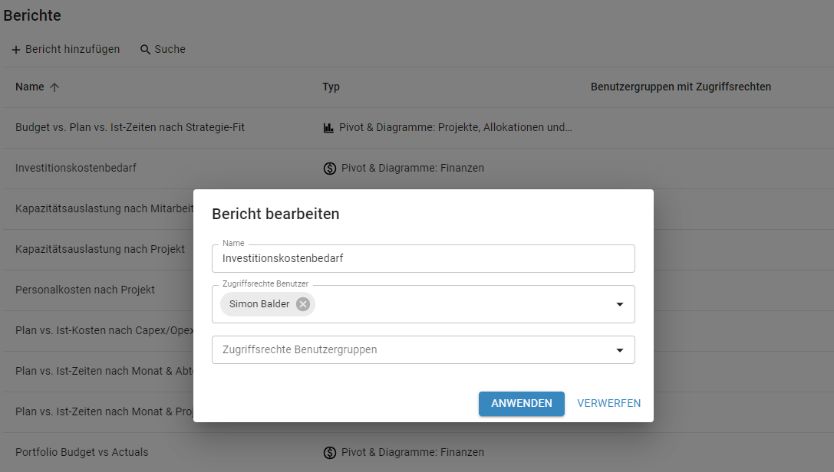834x472 pixels.
Task: Remove Simon Balder chip via x icon
Action: 302,304
